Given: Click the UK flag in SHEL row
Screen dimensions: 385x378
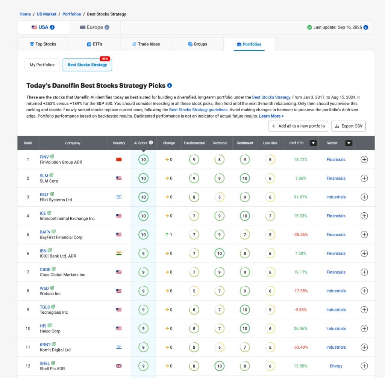Looking at the screenshot, I should [x=119, y=366].
